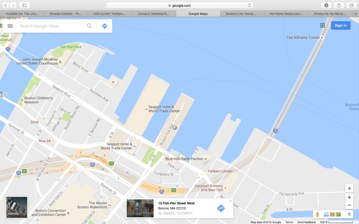The image size is (359, 224).
Task: Click Boston Convention and Exhibition Center marker
Action: click(68, 213)
